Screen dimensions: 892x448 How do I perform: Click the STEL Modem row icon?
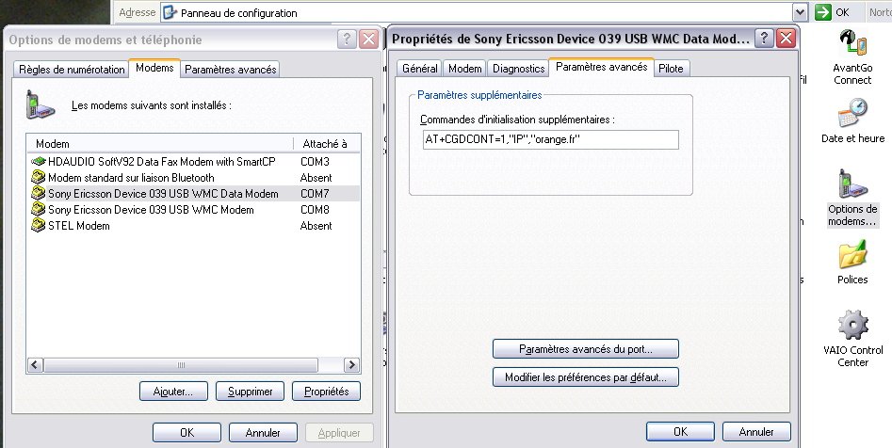tap(38, 225)
